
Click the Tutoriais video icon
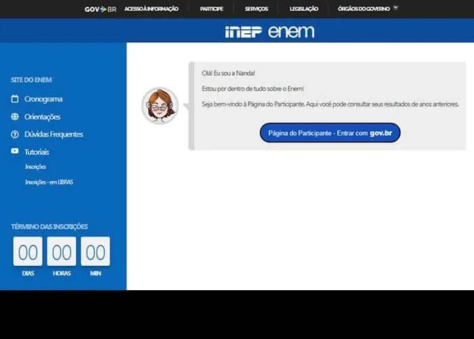point(15,151)
